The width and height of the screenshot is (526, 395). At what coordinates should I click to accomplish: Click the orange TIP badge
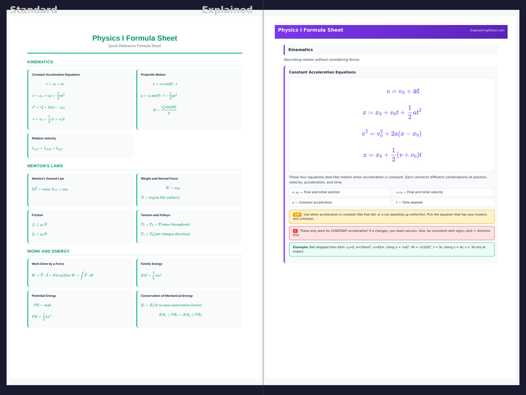tap(297, 215)
